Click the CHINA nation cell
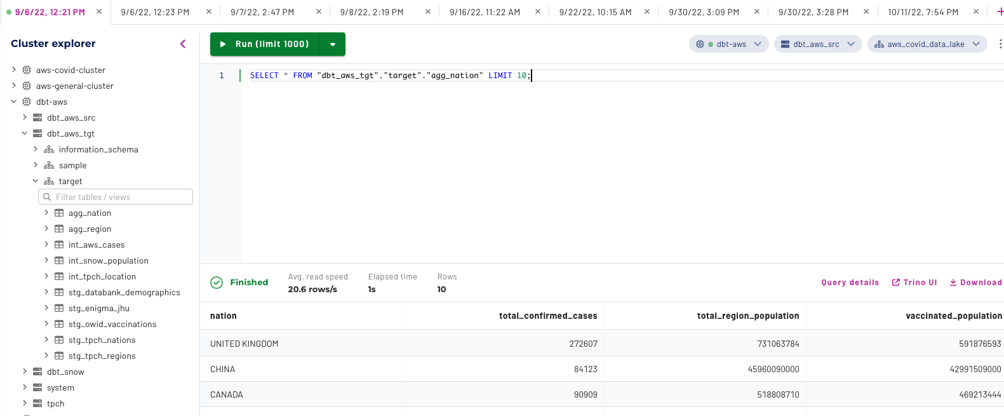1004x416 pixels. click(x=223, y=369)
